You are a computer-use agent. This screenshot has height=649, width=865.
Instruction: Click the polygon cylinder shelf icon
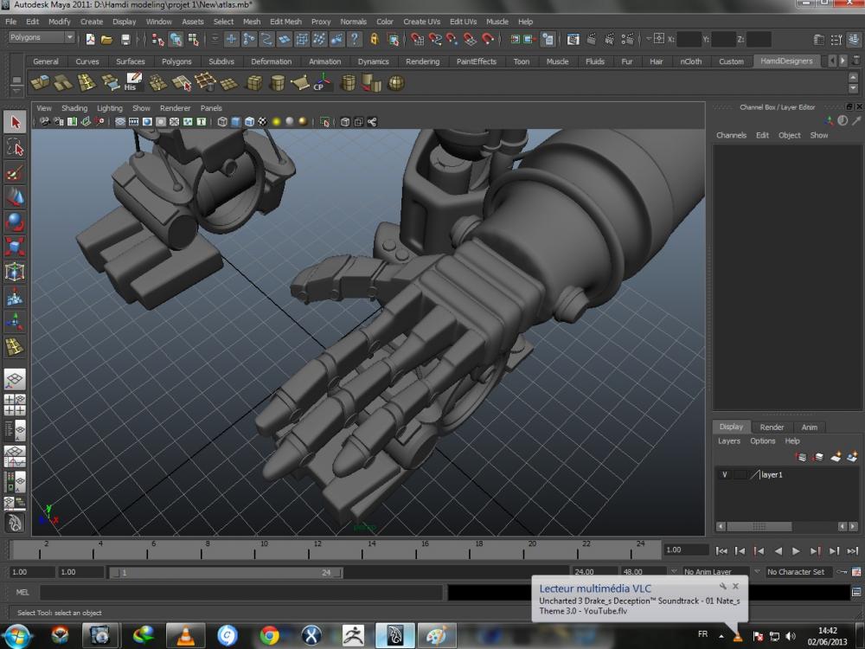(278, 83)
